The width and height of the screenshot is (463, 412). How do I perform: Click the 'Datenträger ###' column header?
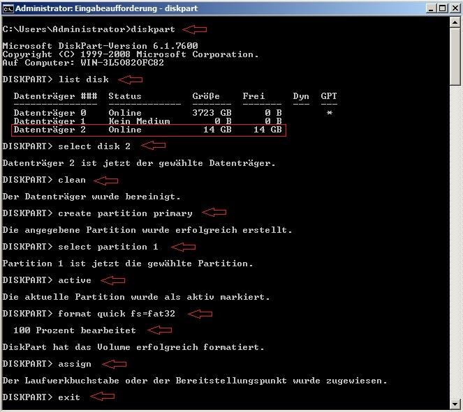pyautogui.click(x=55, y=96)
